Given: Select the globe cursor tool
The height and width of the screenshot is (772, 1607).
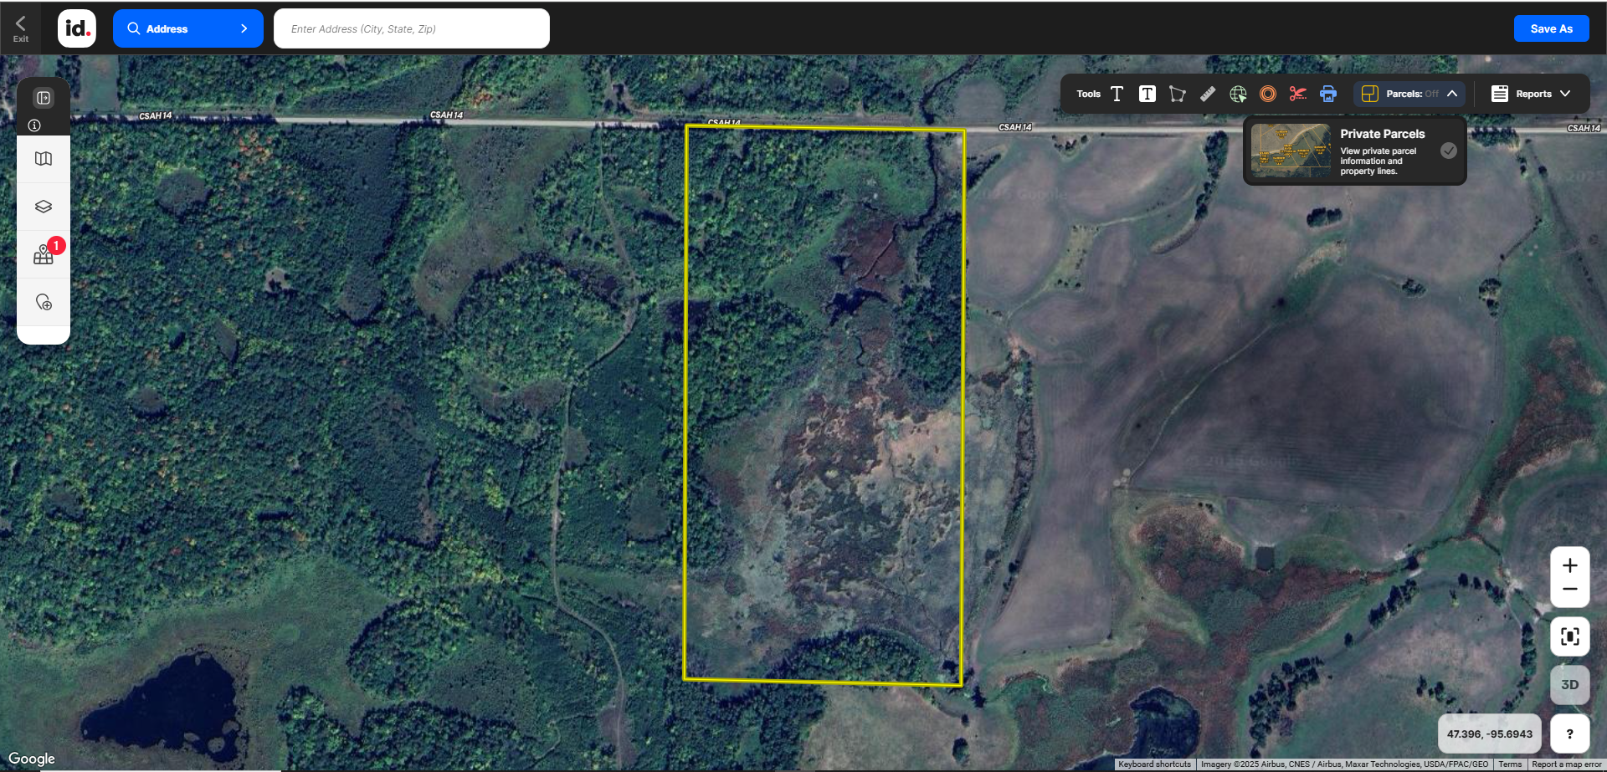Looking at the screenshot, I should tap(1238, 94).
